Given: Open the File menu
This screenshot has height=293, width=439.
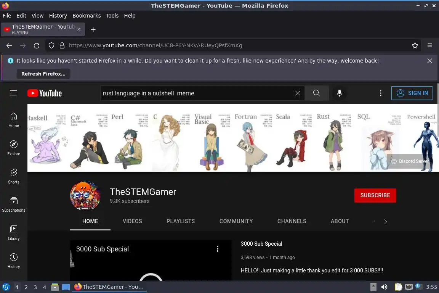Looking at the screenshot, I should (x=7, y=16).
